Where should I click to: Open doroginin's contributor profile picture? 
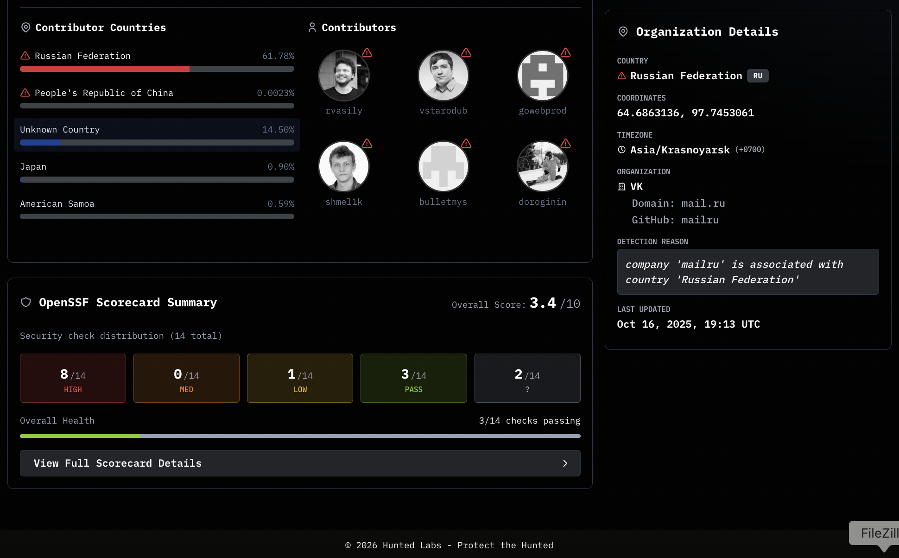tap(542, 166)
